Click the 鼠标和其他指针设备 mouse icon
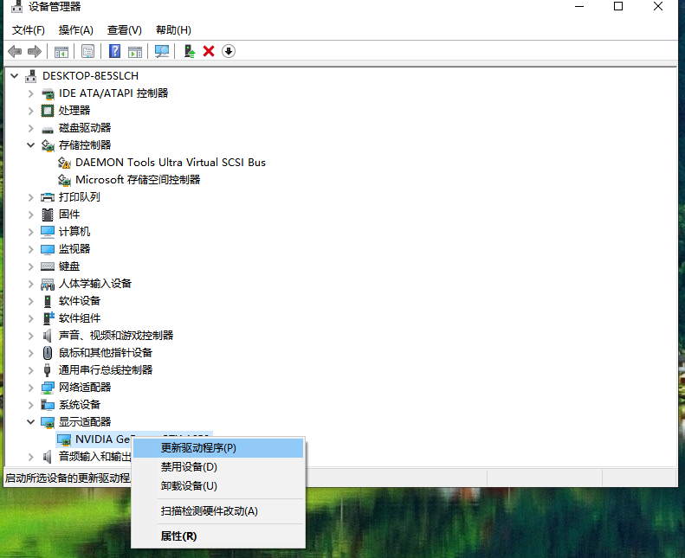 [x=47, y=352]
